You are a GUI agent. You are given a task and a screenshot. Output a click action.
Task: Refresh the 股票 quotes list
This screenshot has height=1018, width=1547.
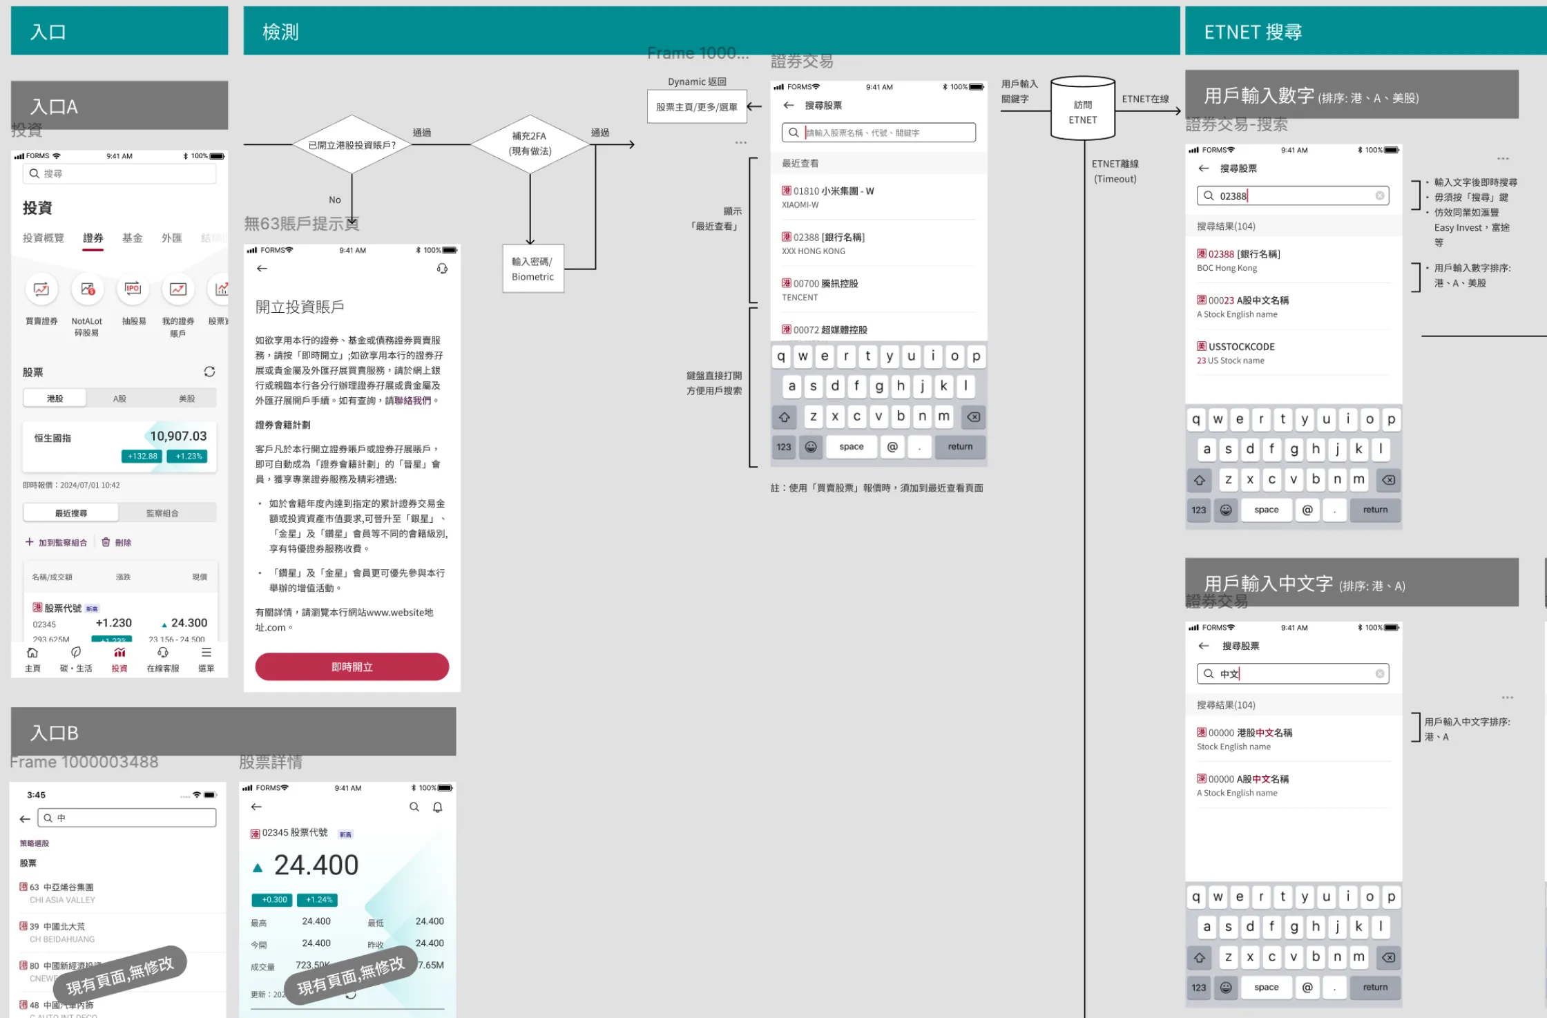coord(210,371)
